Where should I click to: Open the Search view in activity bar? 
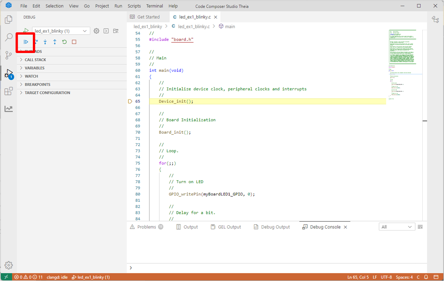[x=8, y=37]
